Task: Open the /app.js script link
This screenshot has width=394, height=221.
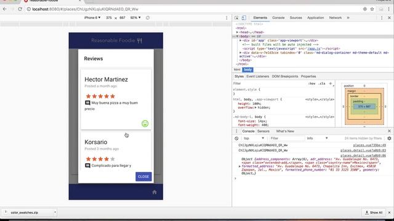Action: pos(315,48)
